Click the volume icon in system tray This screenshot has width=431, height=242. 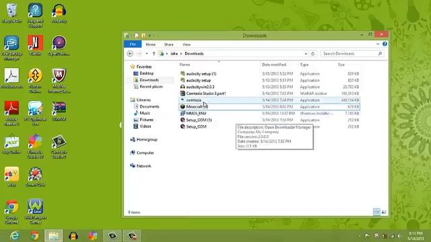coord(399,236)
